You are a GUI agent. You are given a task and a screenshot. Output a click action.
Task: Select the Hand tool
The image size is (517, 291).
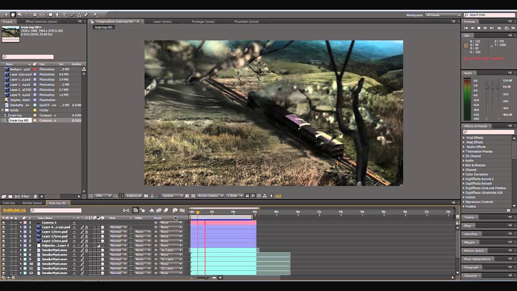(13, 15)
